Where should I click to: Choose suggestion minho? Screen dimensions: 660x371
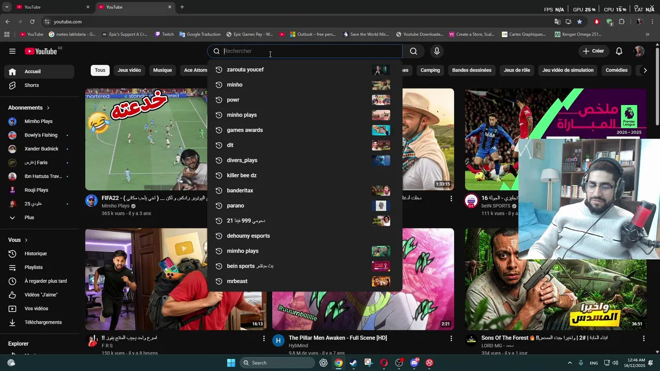coord(304,85)
